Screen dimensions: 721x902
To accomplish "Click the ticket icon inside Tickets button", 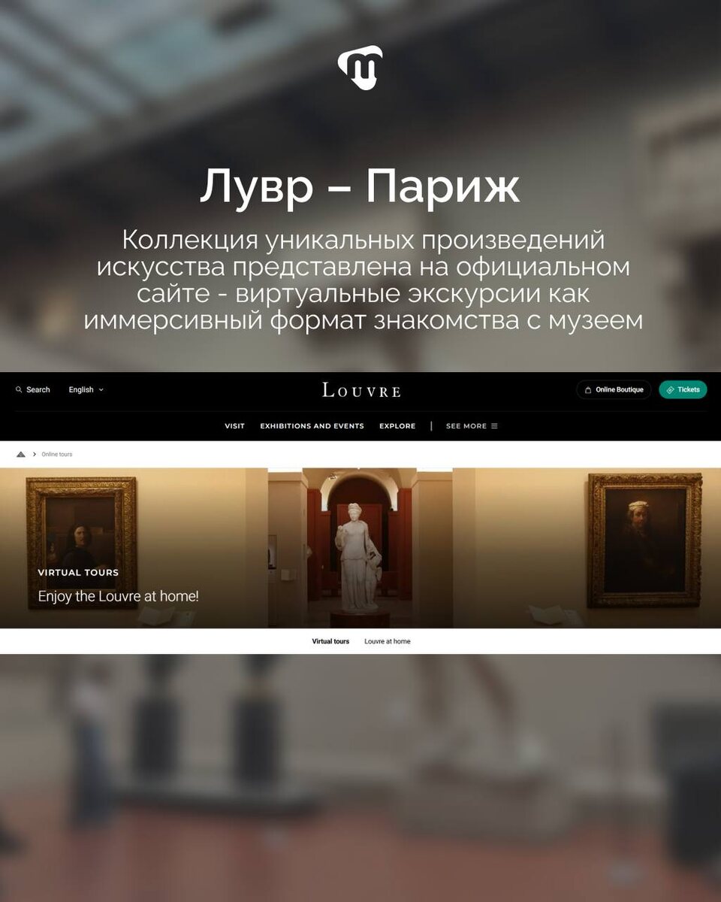I will pos(670,390).
